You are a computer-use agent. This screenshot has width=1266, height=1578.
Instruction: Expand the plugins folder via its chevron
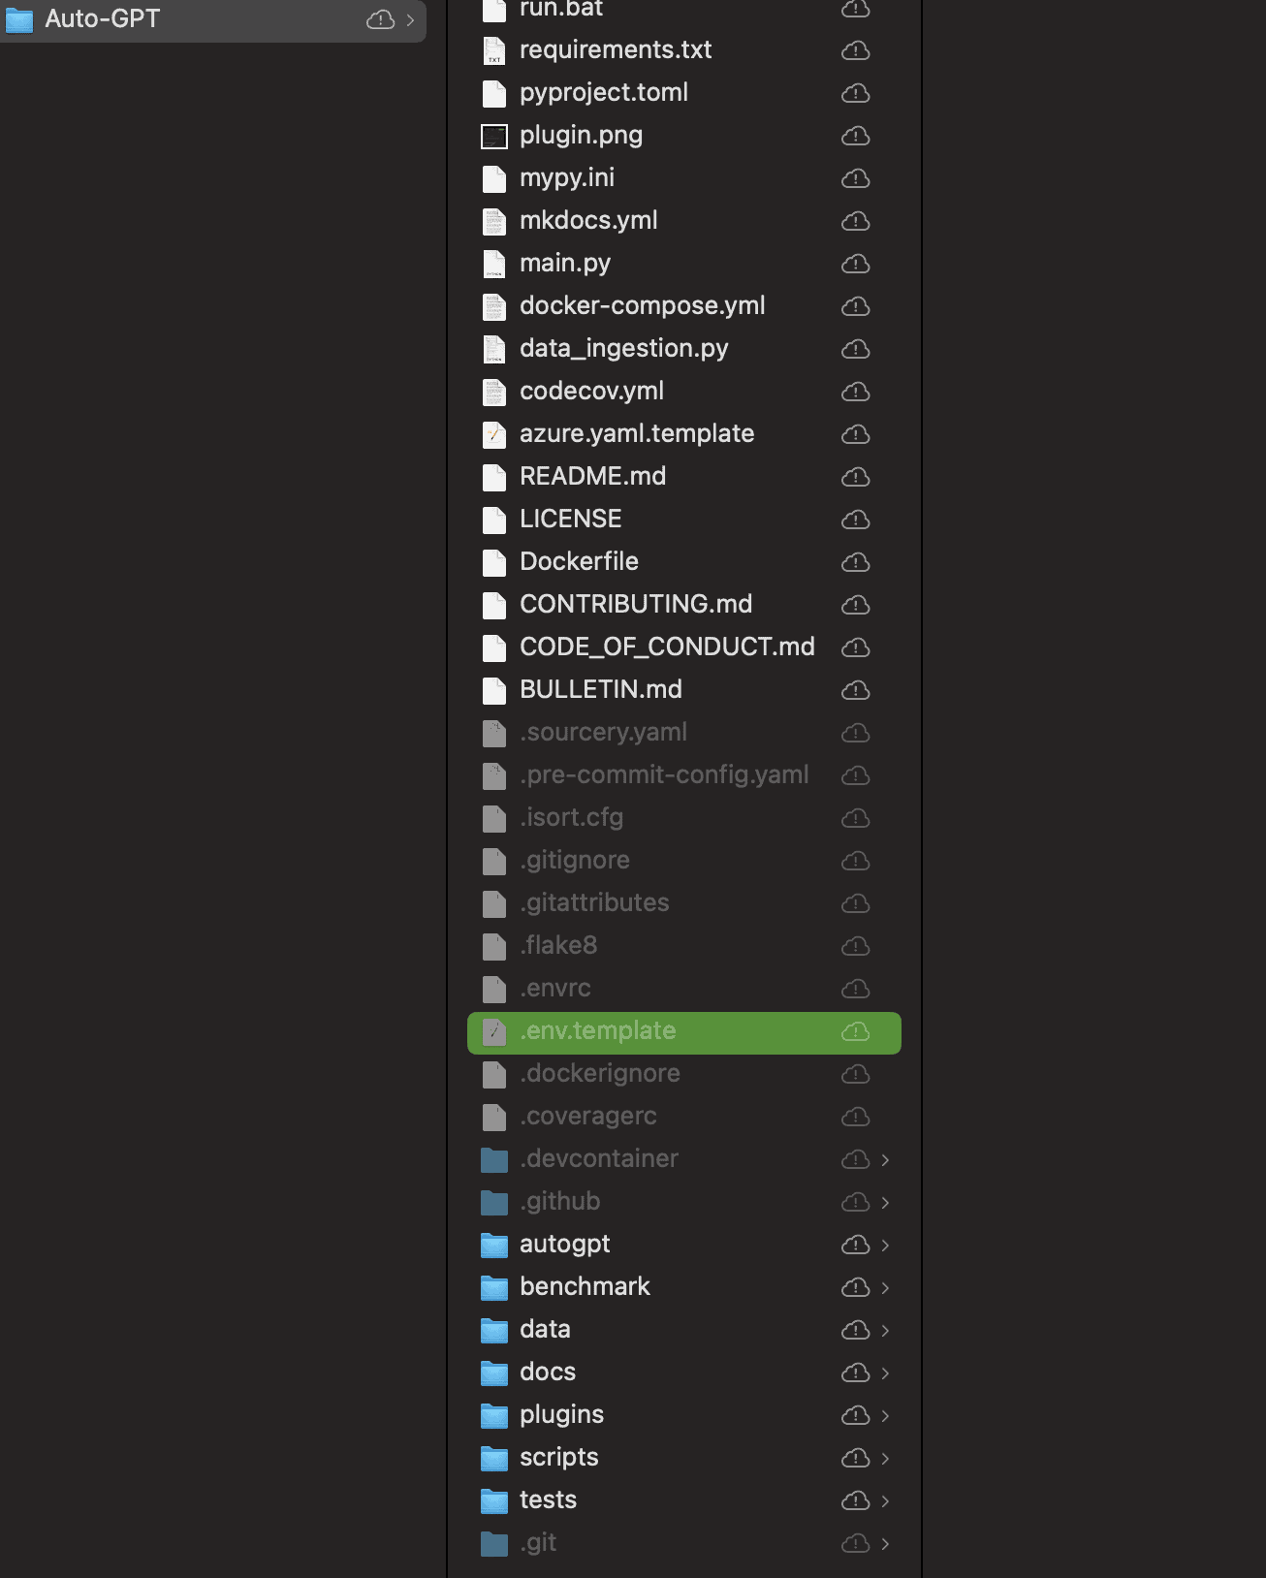pyautogui.click(x=885, y=1415)
